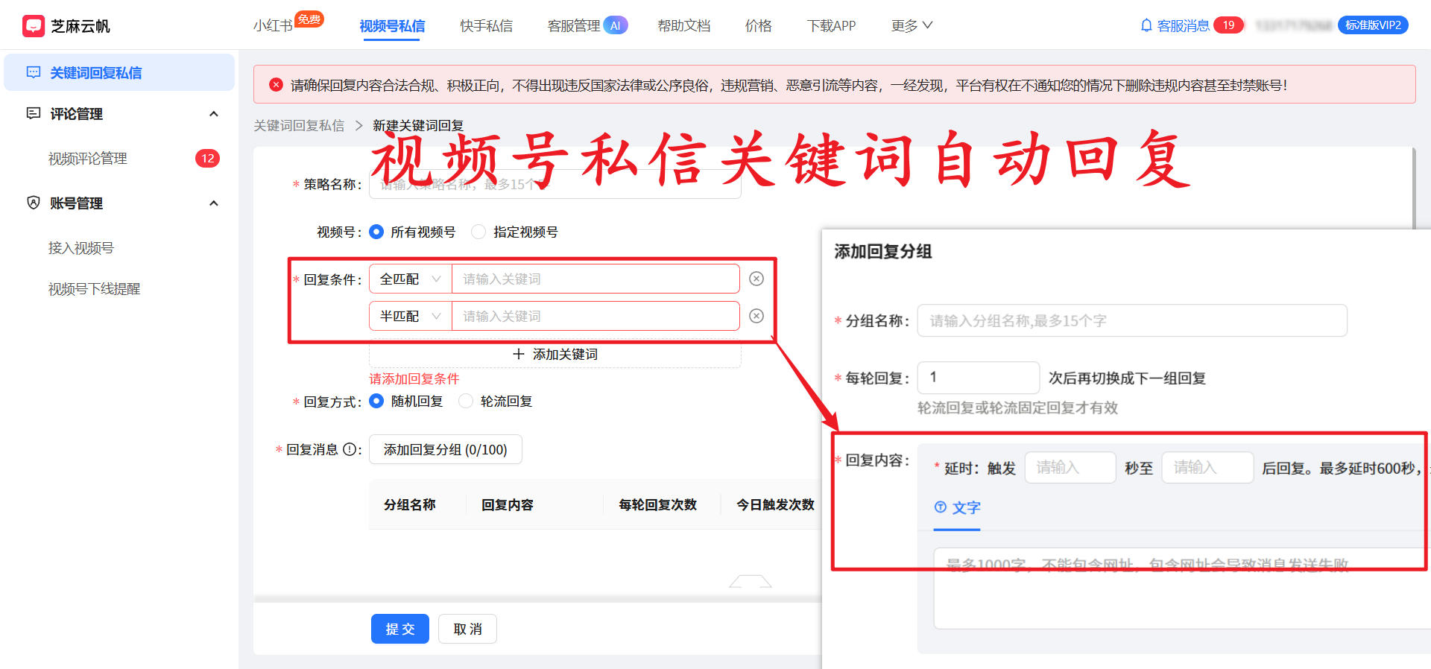Click the AI badge next to 客服管理
This screenshot has width=1431, height=669.
pos(615,25)
